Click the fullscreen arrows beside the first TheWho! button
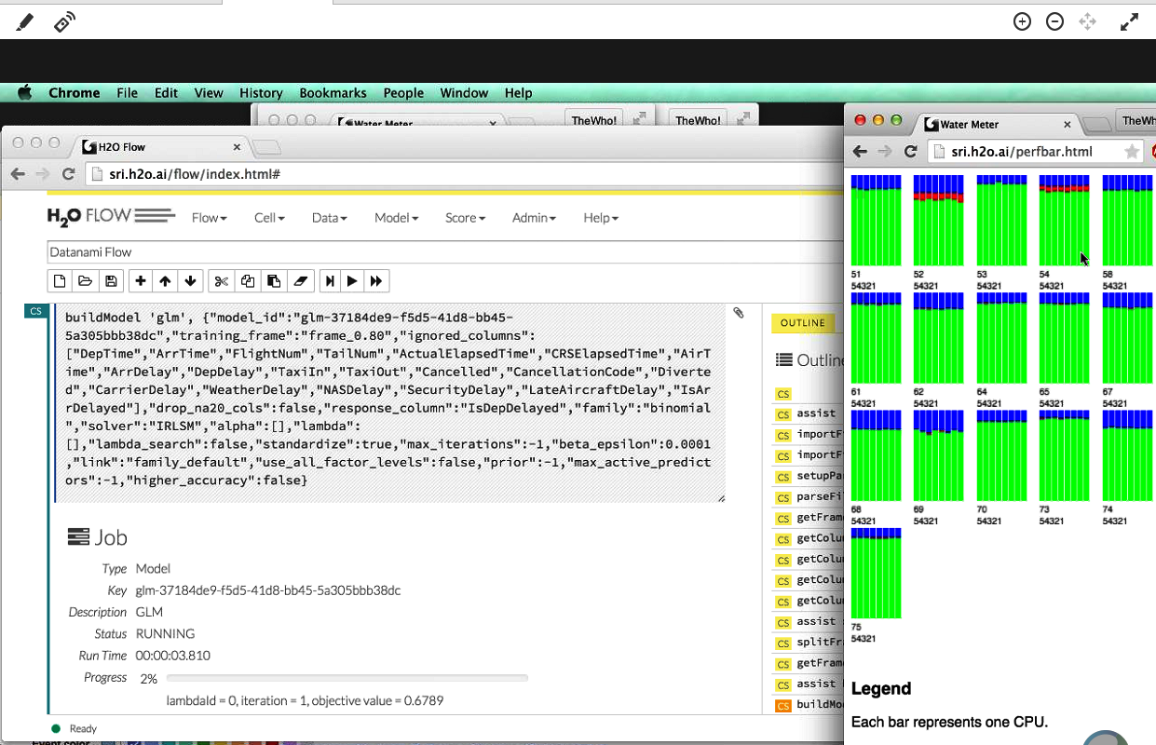 coord(640,119)
